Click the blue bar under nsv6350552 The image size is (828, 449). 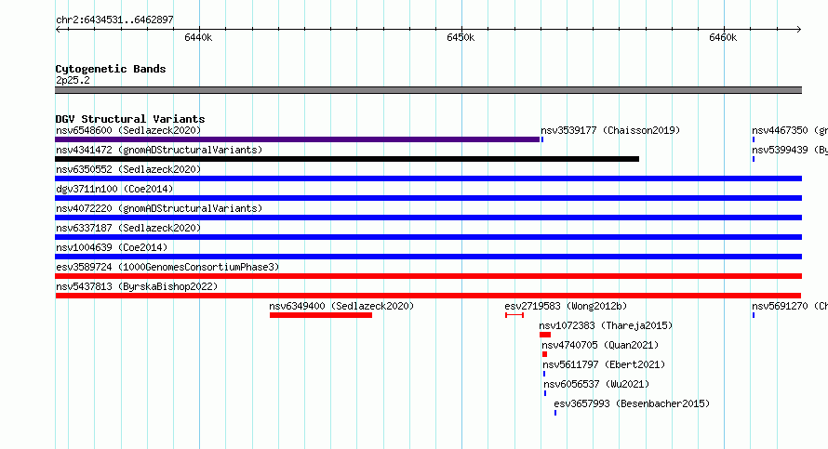428,178
